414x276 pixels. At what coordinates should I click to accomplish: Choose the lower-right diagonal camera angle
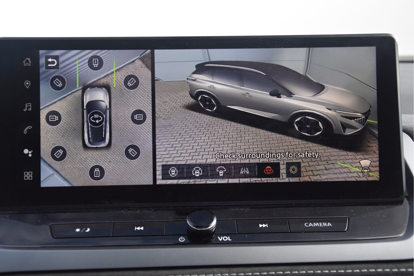132,152
